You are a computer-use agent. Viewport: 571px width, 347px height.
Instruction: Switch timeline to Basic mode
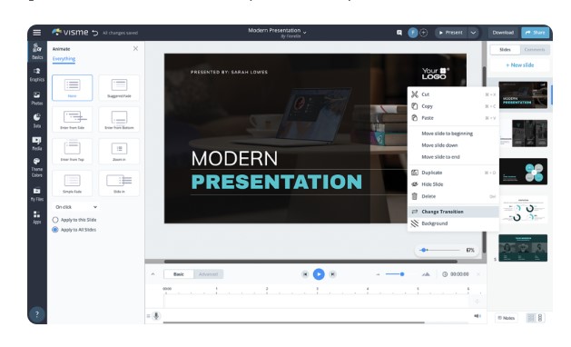179,274
